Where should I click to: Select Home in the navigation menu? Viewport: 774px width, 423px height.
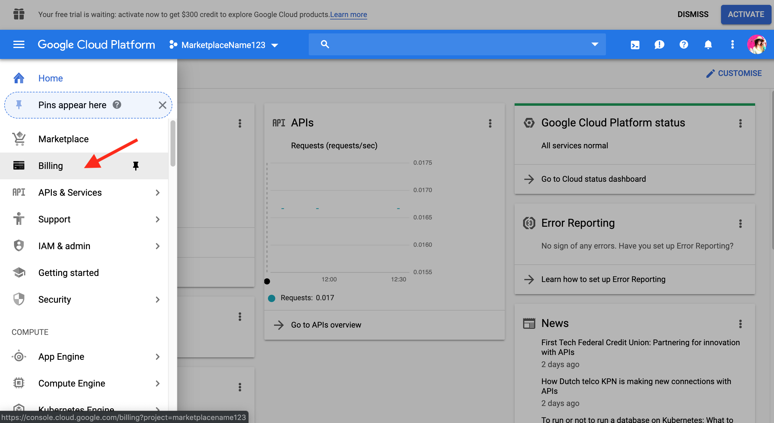pyautogui.click(x=51, y=78)
